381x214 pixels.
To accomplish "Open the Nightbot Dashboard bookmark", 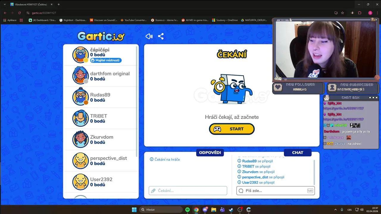I will coord(73,20).
